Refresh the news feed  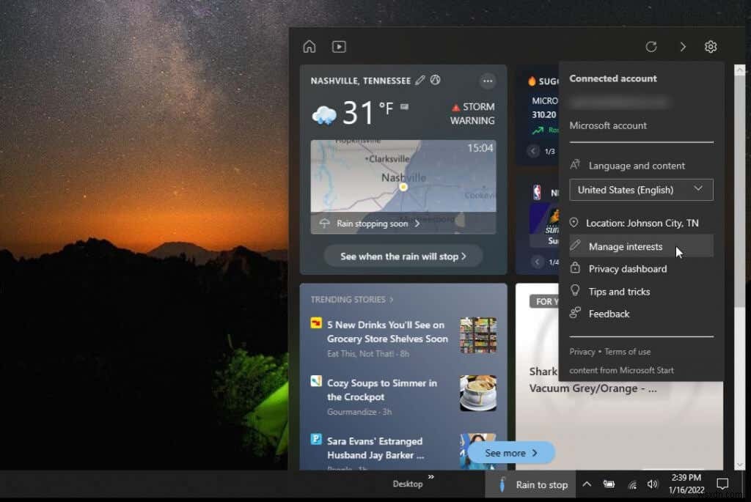click(x=651, y=46)
